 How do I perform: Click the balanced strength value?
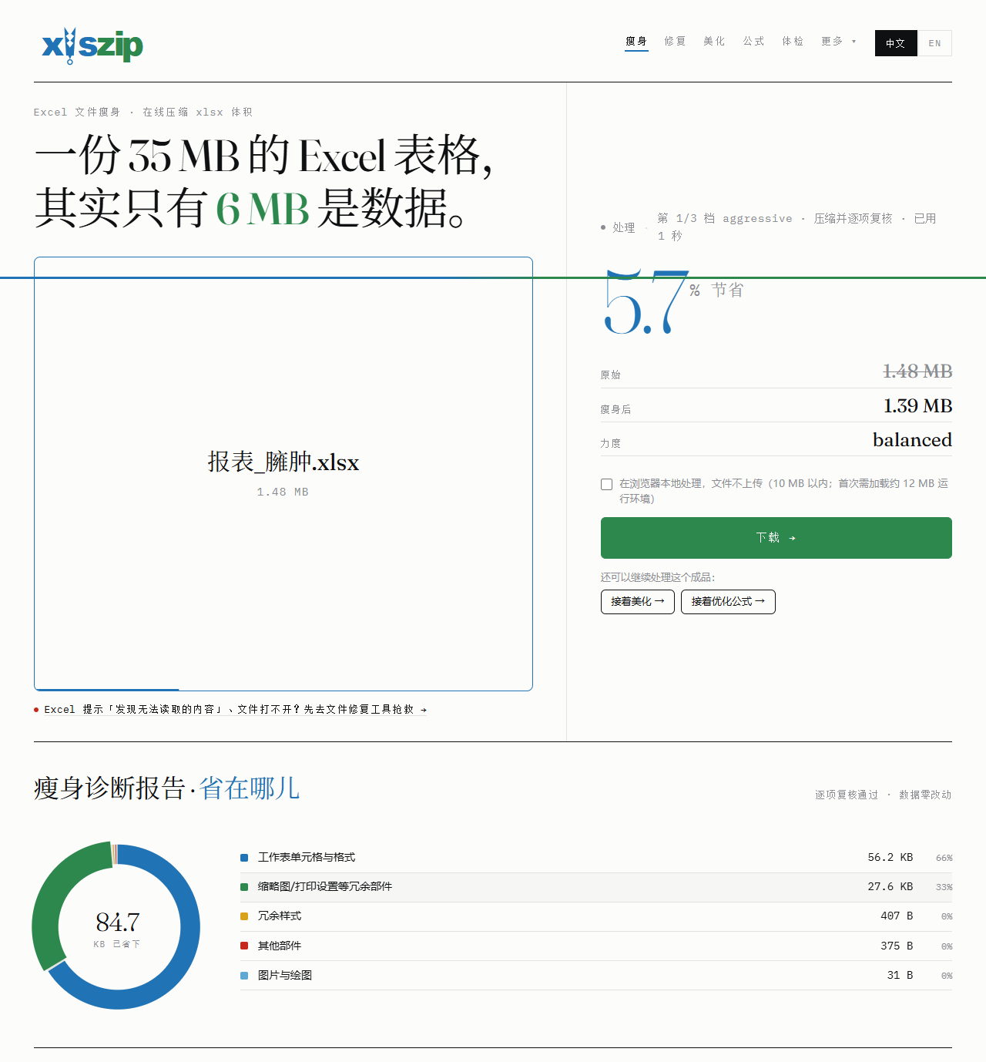point(912,440)
